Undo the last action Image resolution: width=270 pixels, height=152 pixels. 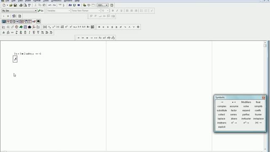tap(50, 5)
